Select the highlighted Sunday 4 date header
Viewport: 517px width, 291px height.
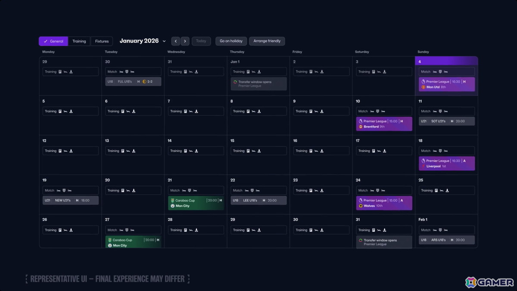446,62
